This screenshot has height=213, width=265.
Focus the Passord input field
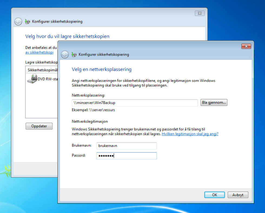tap(127, 156)
